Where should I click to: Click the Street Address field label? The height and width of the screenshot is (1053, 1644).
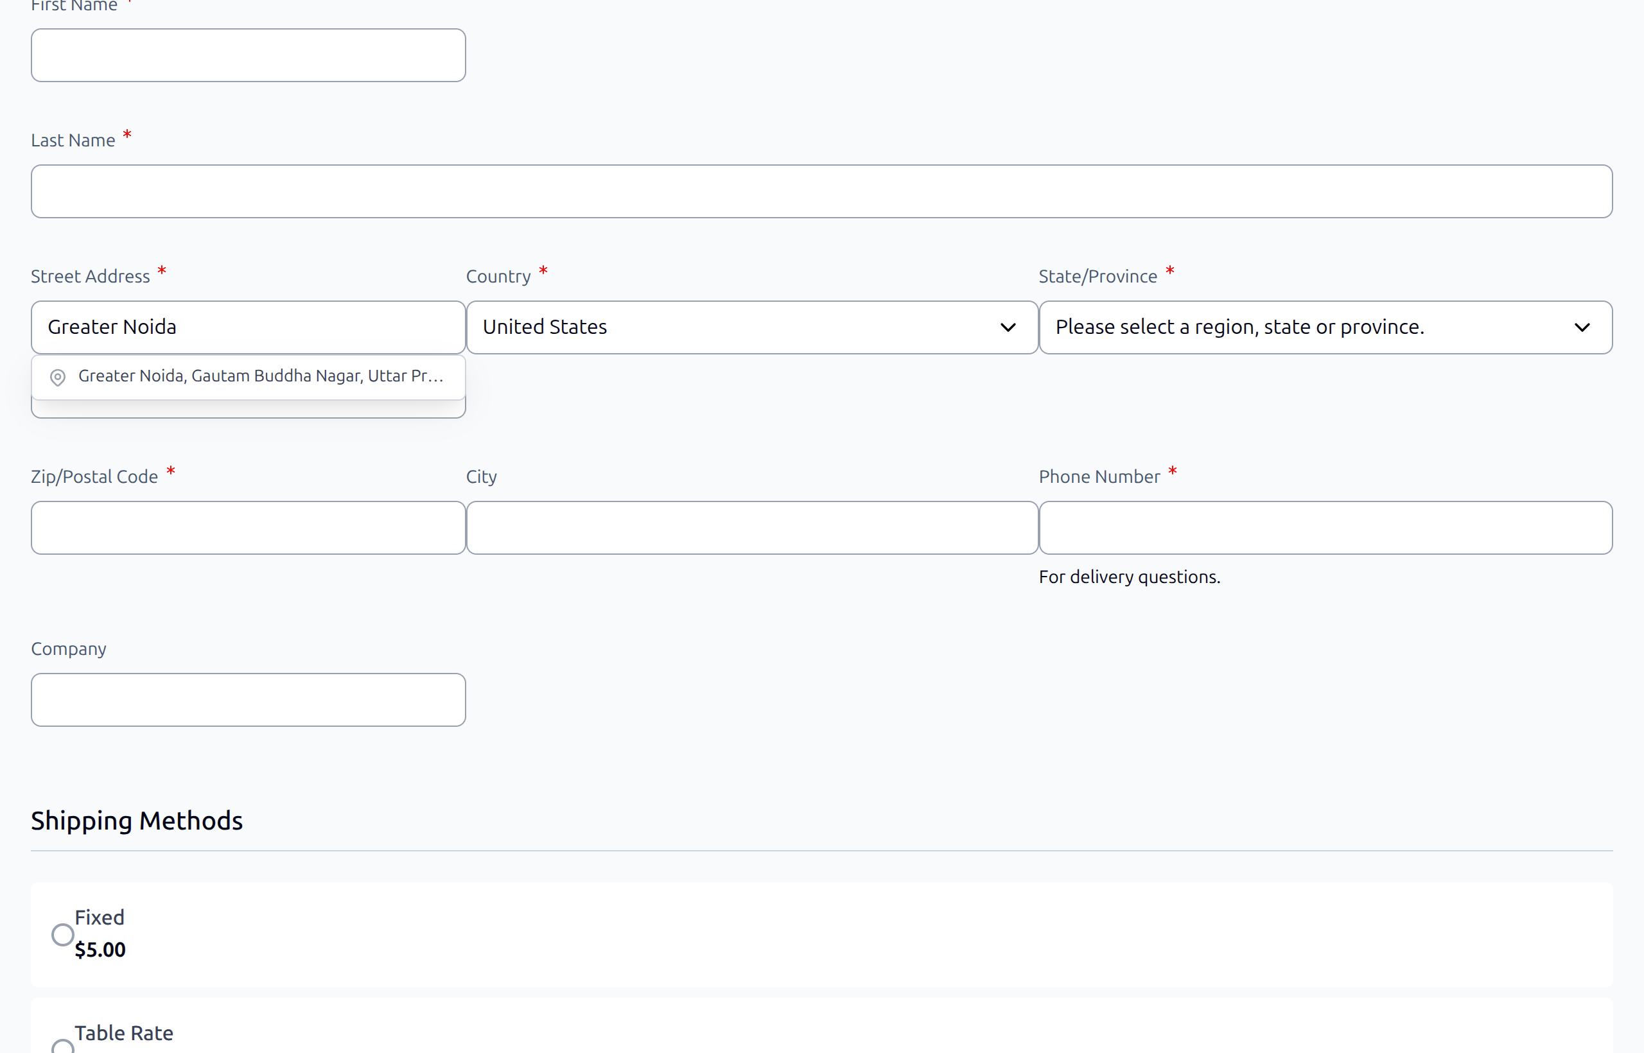(x=91, y=276)
